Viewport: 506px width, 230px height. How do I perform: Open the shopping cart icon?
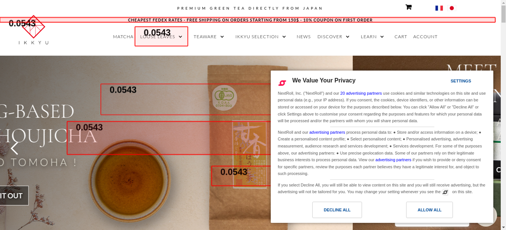click(x=408, y=7)
